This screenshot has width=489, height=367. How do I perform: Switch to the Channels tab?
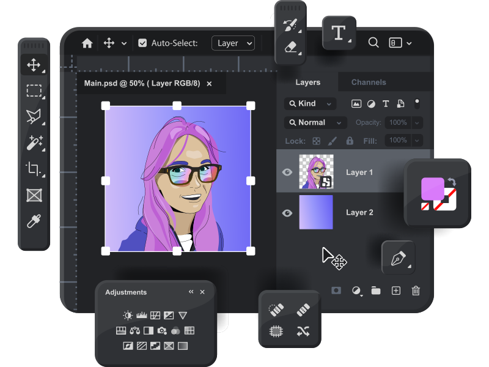[x=369, y=82]
